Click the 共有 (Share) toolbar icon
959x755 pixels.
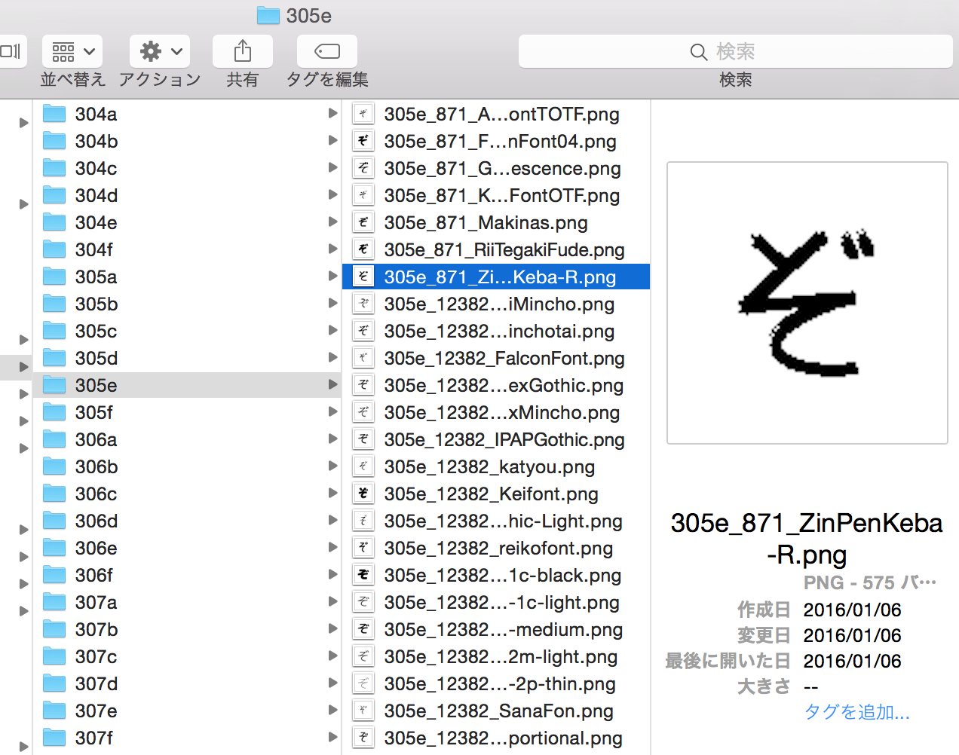(242, 50)
